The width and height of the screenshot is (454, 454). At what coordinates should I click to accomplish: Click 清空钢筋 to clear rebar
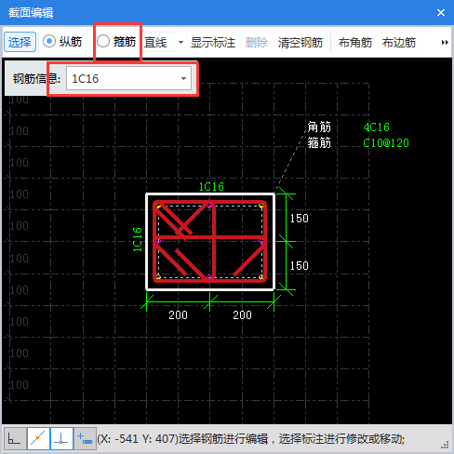[x=300, y=42]
